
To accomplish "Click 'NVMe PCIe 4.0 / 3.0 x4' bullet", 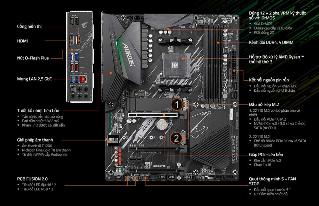I will point(279,126).
